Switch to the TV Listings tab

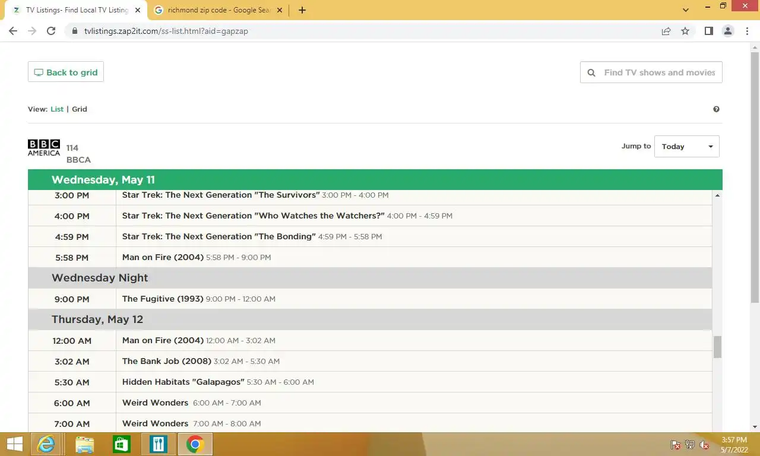pyautogui.click(x=76, y=10)
